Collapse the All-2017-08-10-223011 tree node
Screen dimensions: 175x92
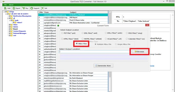[x=6, y=14]
